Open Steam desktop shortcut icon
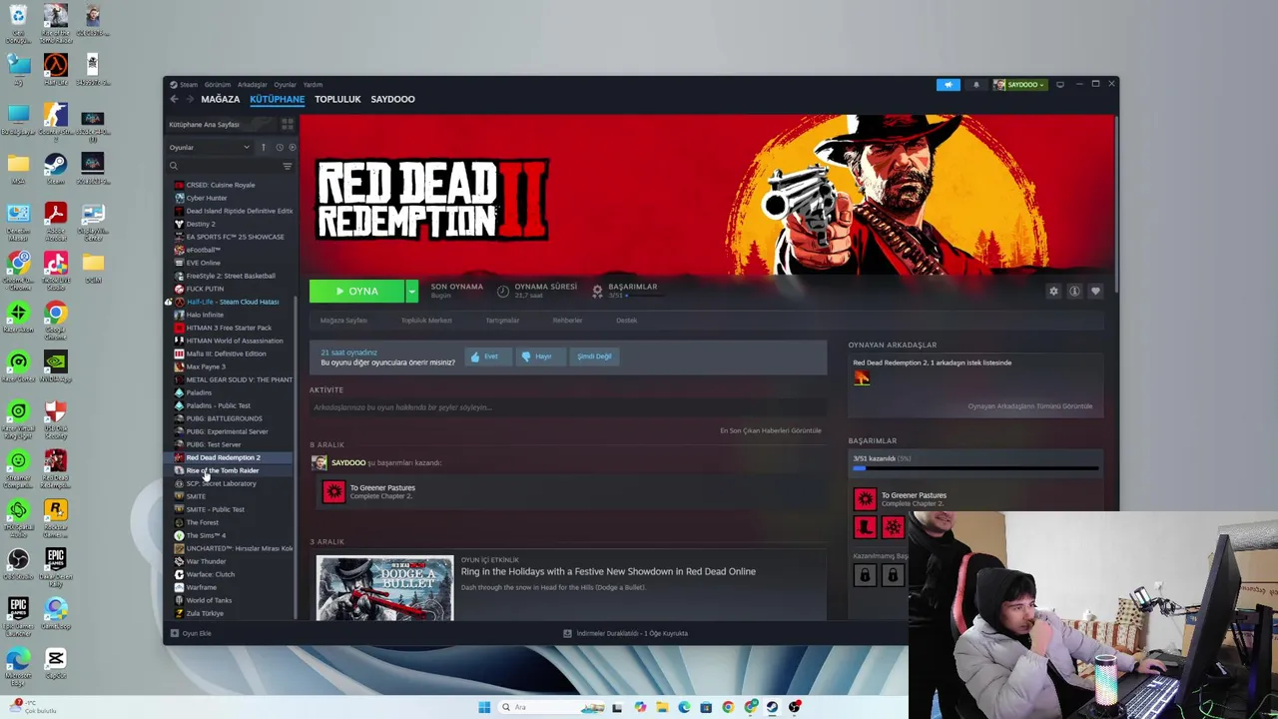 tap(55, 169)
